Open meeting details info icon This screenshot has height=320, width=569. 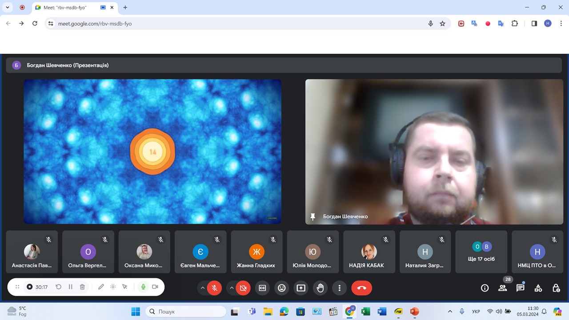point(485,288)
